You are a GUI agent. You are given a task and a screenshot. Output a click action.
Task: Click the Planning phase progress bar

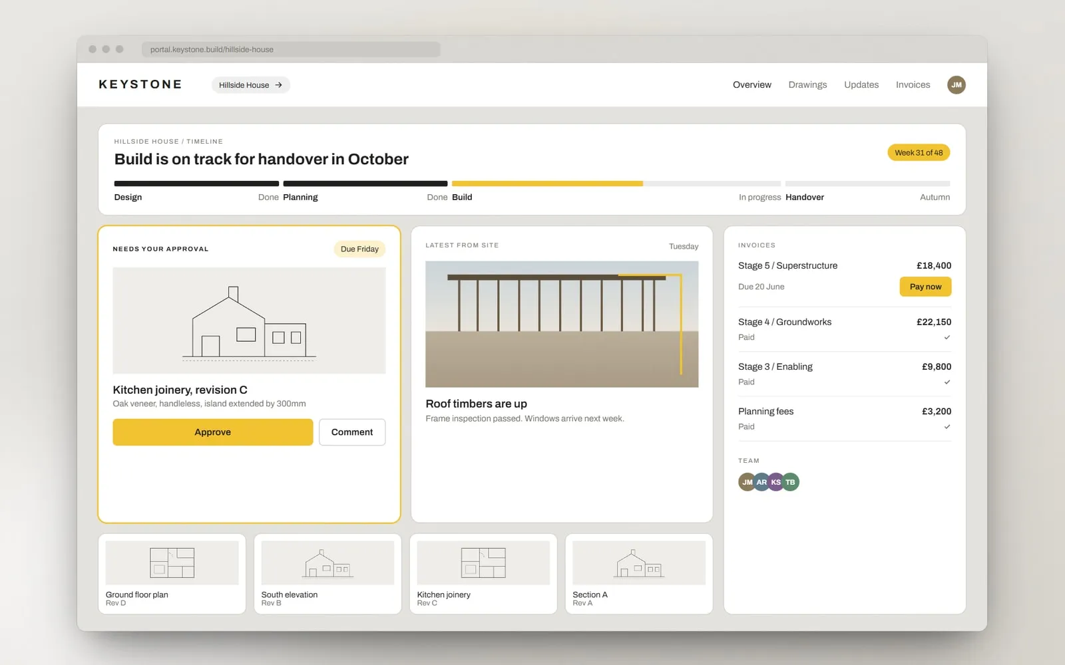coord(365,184)
